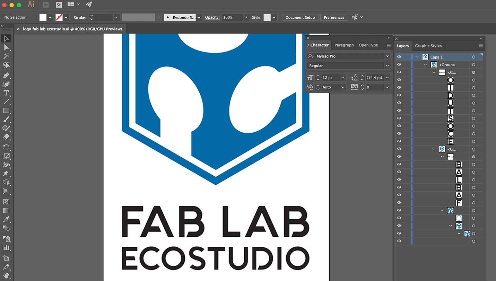Viewport: 496px width, 281px height.
Task: Click the Preferences button
Action: (x=334, y=17)
